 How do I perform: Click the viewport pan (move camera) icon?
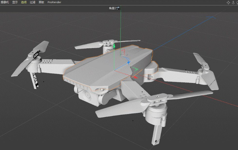click(228, 3)
